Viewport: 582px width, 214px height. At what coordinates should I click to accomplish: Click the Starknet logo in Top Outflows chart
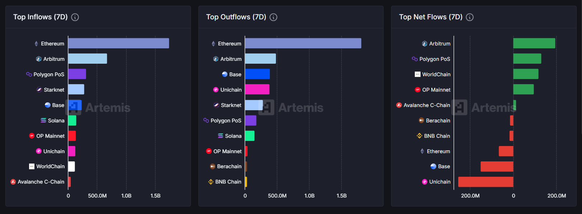tap(216, 105)
